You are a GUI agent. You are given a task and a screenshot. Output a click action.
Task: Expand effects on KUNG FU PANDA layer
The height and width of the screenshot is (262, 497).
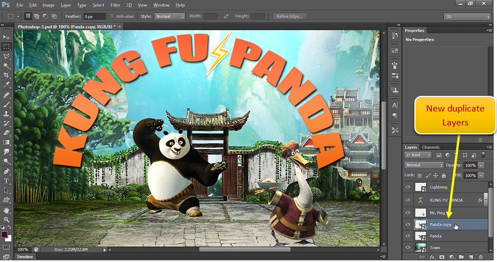pos(486,200)
